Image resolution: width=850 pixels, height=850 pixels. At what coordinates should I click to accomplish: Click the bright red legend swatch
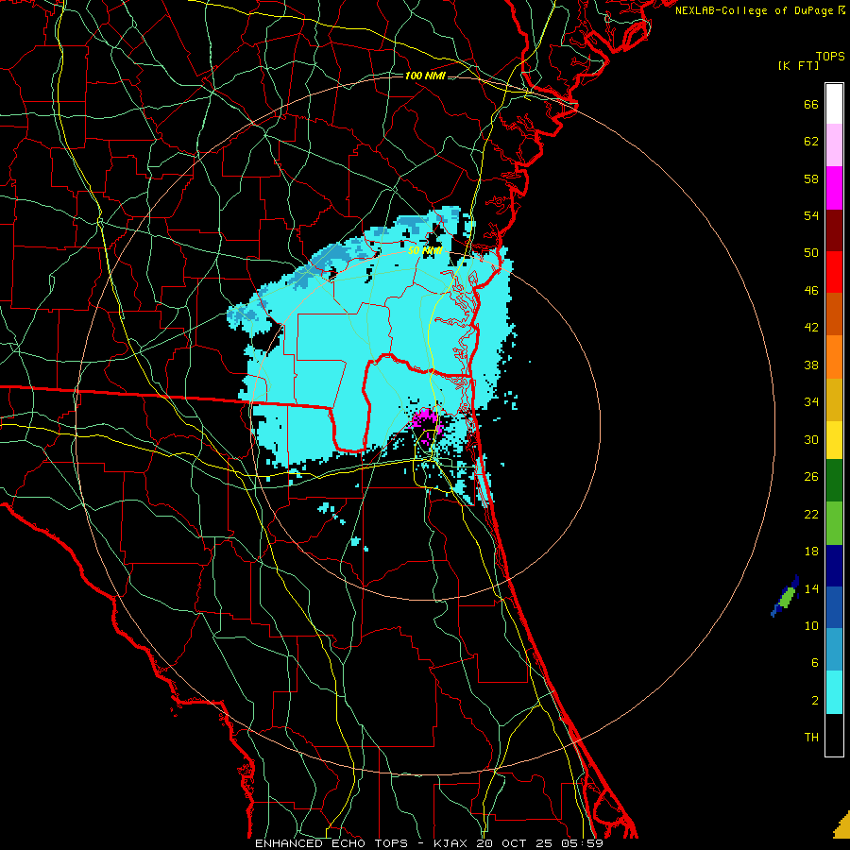point(834,272)
